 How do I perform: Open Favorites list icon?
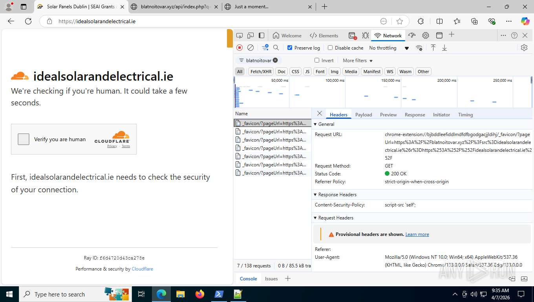(x=457, y=21)
